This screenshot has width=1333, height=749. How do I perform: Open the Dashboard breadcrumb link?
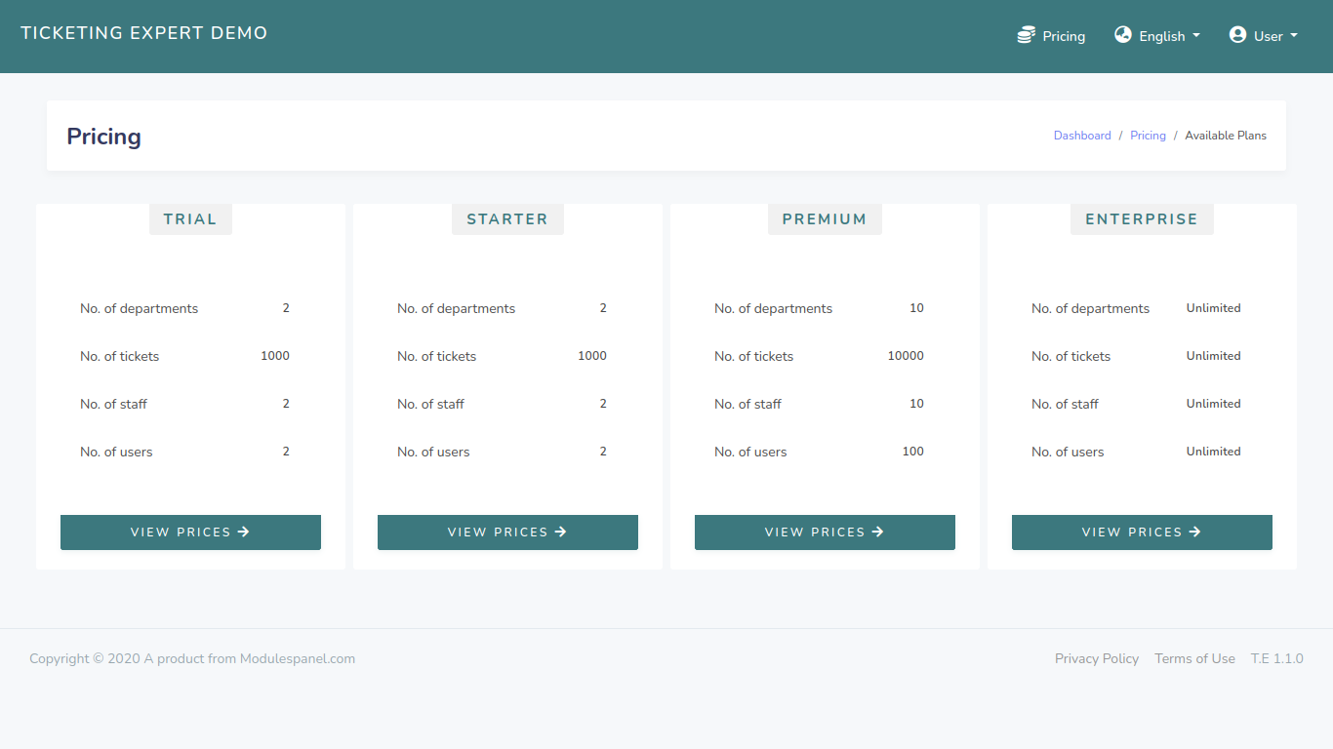1082,135
